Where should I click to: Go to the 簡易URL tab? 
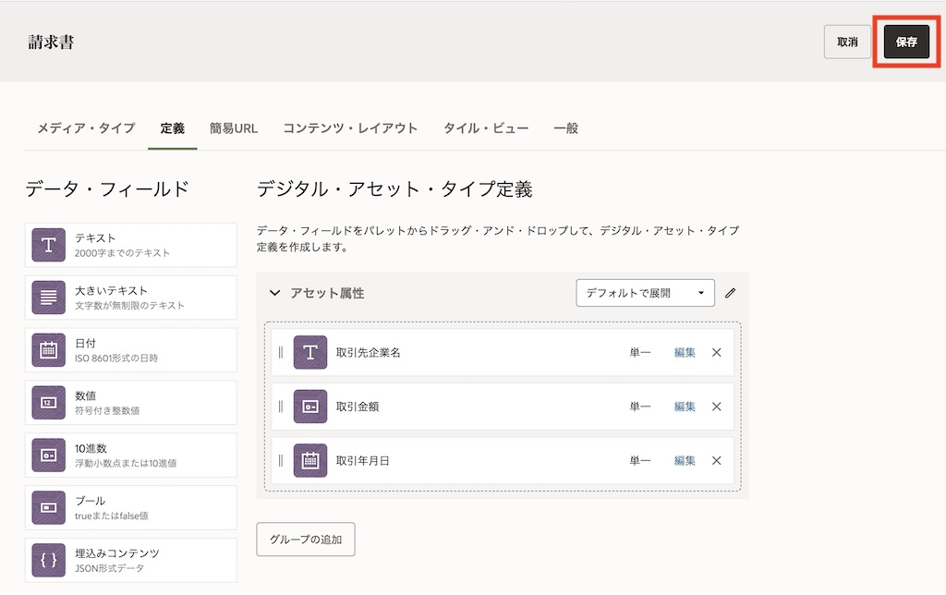point(234,128)
